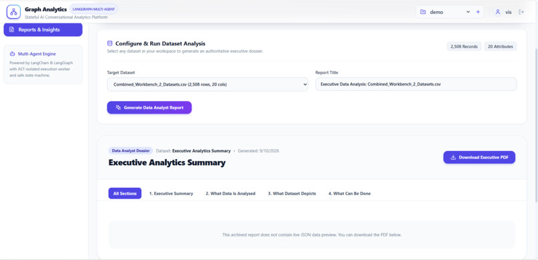
Task: Click the user profile icon beside vis
Action: point(497,12)
